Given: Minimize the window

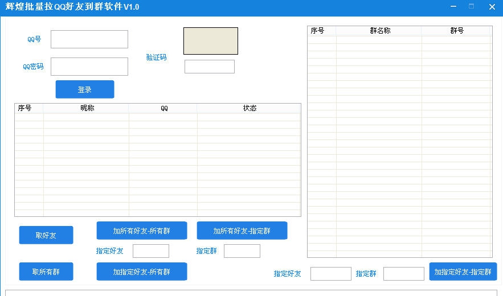Looking at the screenshot, I should 453,6.
